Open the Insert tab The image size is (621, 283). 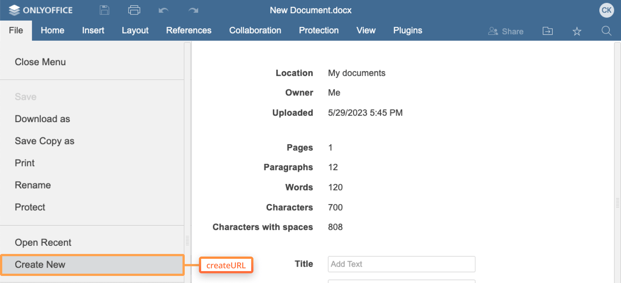point(93,31)
